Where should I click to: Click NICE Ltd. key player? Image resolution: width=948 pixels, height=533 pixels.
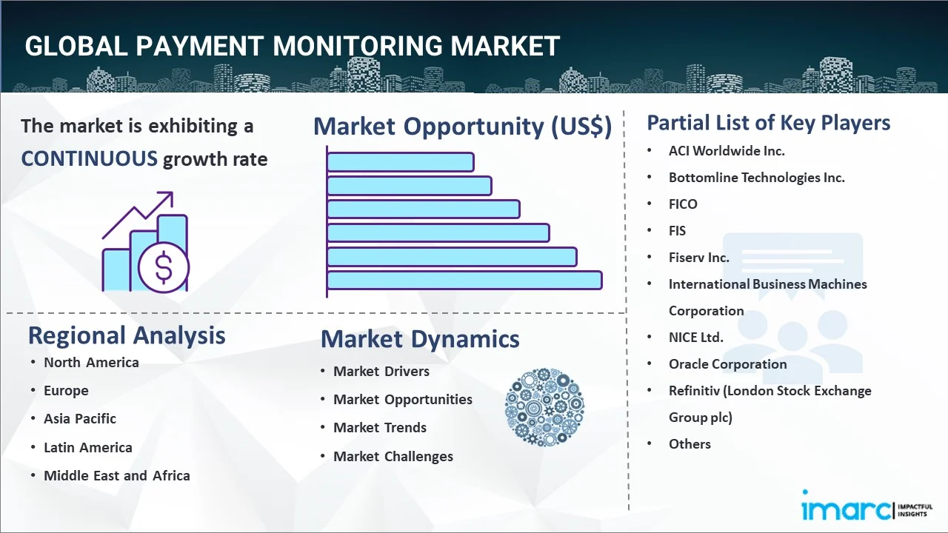695,337
